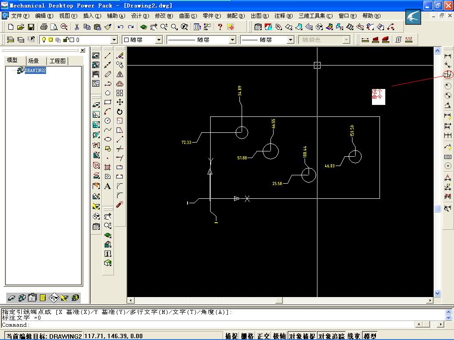Select the DRAWING2 node in the browser tree
This screenshot has height=340, width=454.
[x=35, y=70]
